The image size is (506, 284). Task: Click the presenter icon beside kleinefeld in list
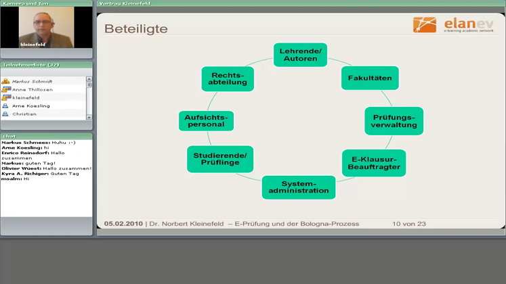click(x=6, y=97)
